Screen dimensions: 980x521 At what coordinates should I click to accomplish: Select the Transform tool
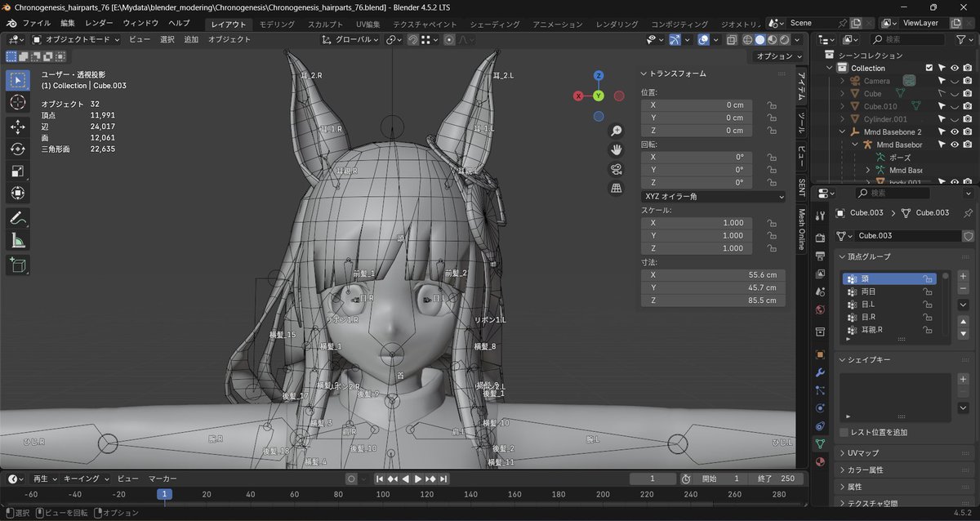(18, 194)
